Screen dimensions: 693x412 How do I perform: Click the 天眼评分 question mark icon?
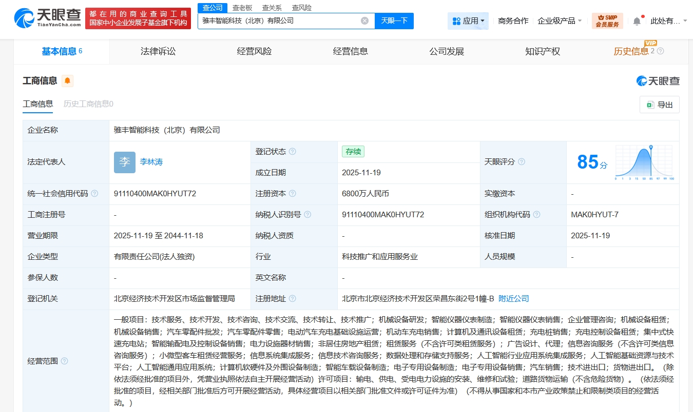(522, 161)
